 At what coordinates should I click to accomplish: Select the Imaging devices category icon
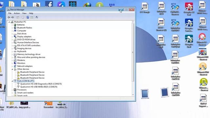(15, 49)
